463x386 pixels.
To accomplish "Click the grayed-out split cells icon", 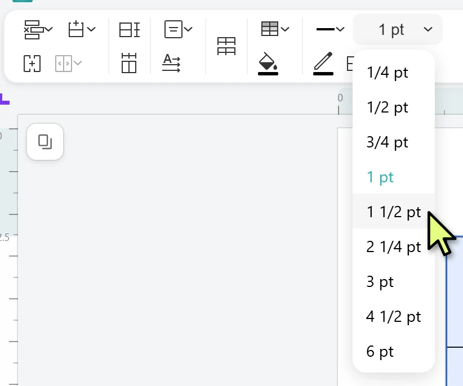I will 64,63.
